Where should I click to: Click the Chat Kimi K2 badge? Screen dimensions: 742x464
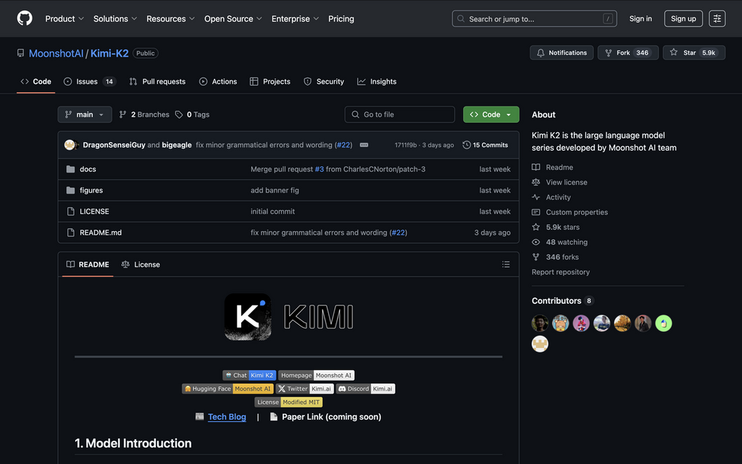tap(249, 375)
